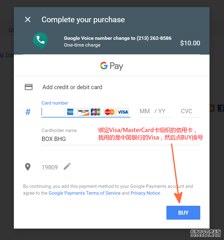Click the YY expiry year field
Image resolution: width=224 pixels, height=240 pixels.
click(x=165, y=111)
